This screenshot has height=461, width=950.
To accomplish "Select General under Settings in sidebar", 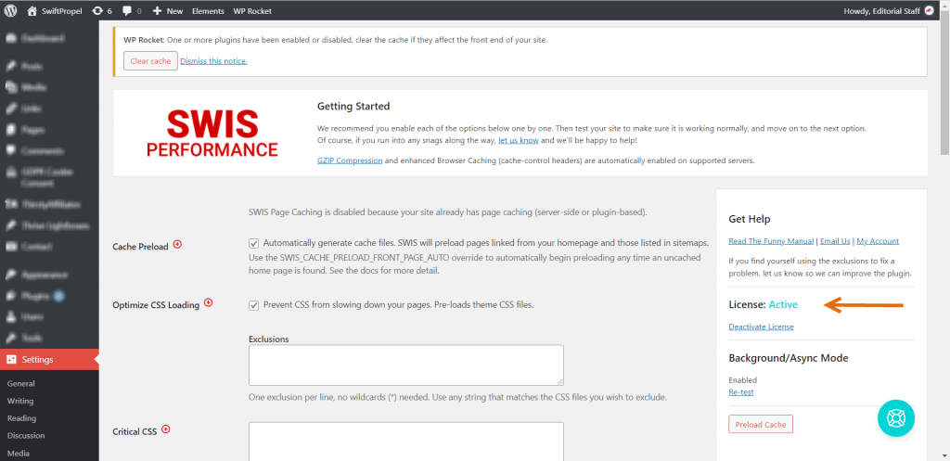I will pyautogui.click(x=20, y=383).
